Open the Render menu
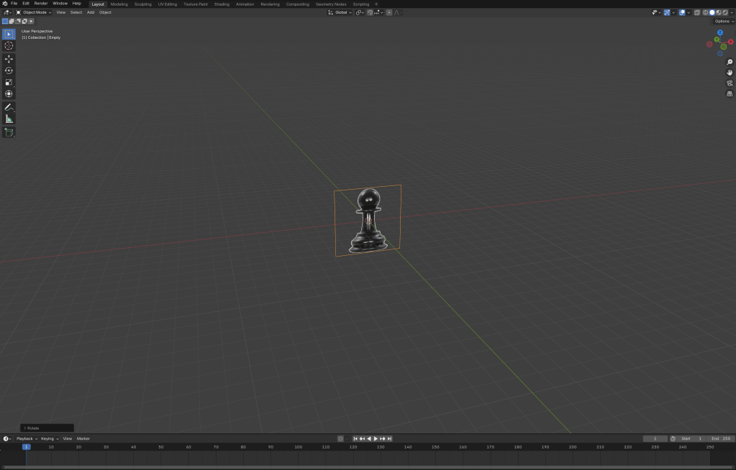 tap(40, 4)
